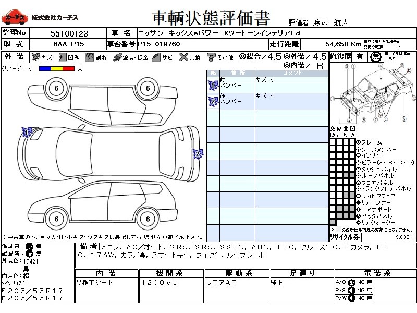This screenshot has width=417, height=313.
Task: Click the damage severity color bar
Action: (x=57, y=68)
